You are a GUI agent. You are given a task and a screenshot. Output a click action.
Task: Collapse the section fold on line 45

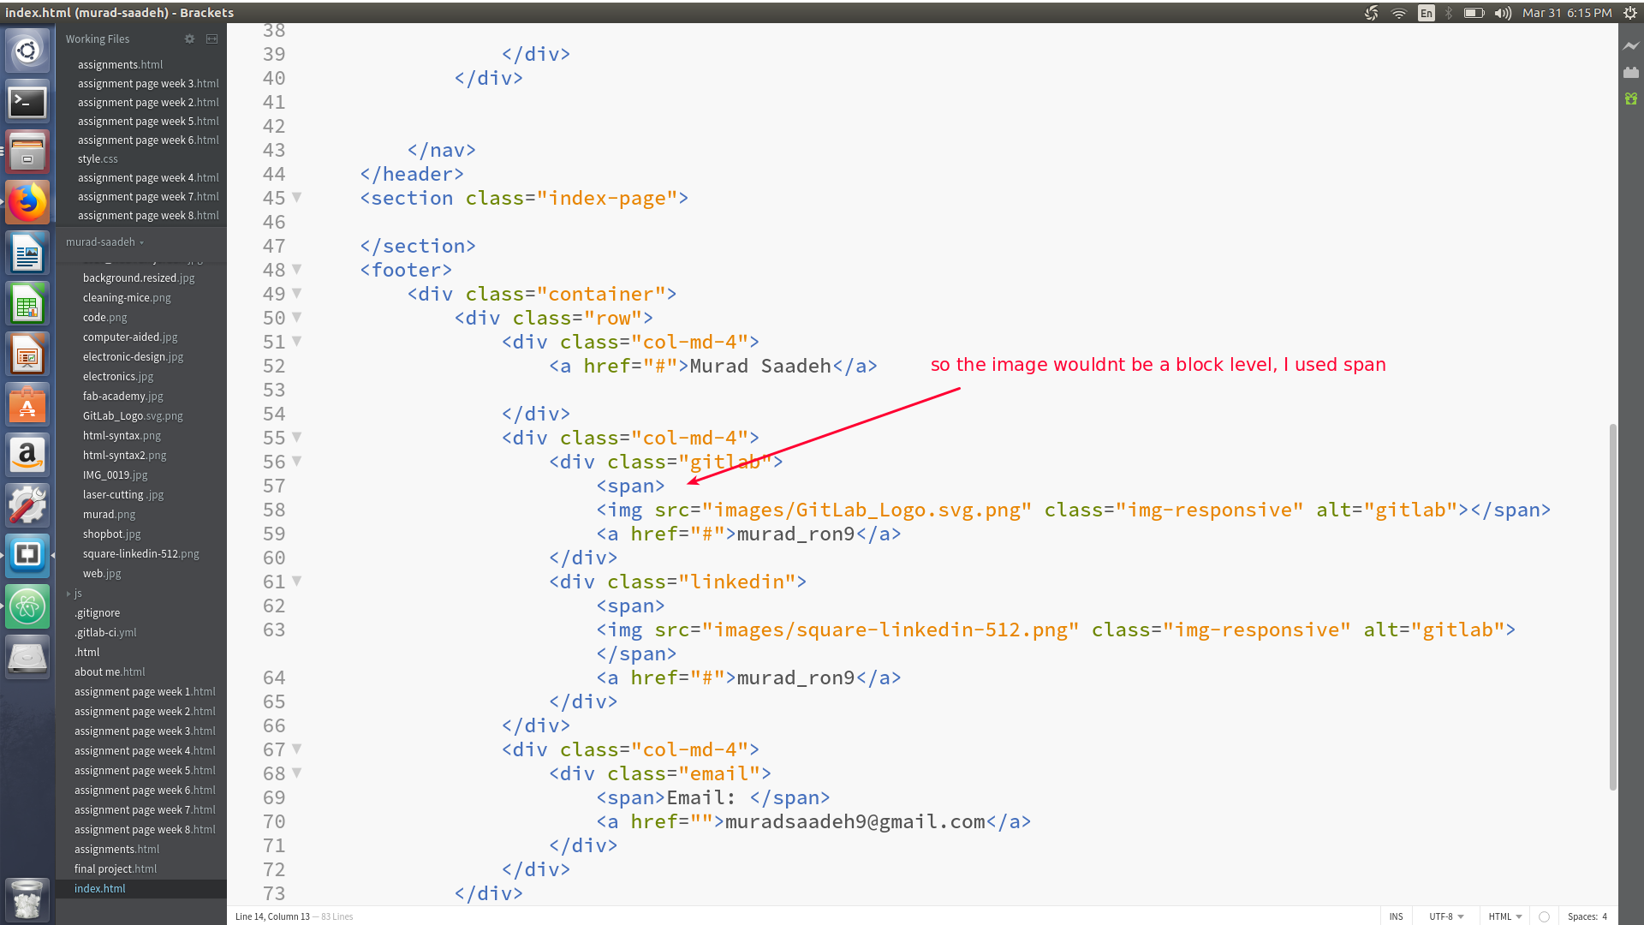pos(297,197)
